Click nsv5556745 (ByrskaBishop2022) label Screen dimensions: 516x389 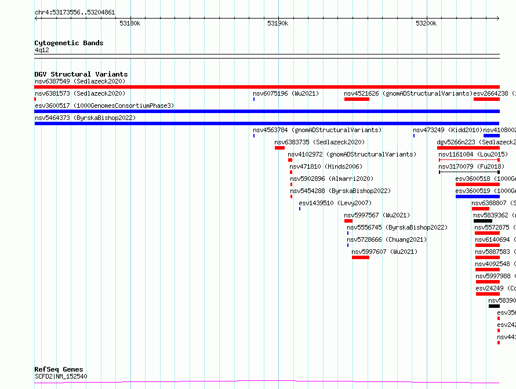pos(397,227)
